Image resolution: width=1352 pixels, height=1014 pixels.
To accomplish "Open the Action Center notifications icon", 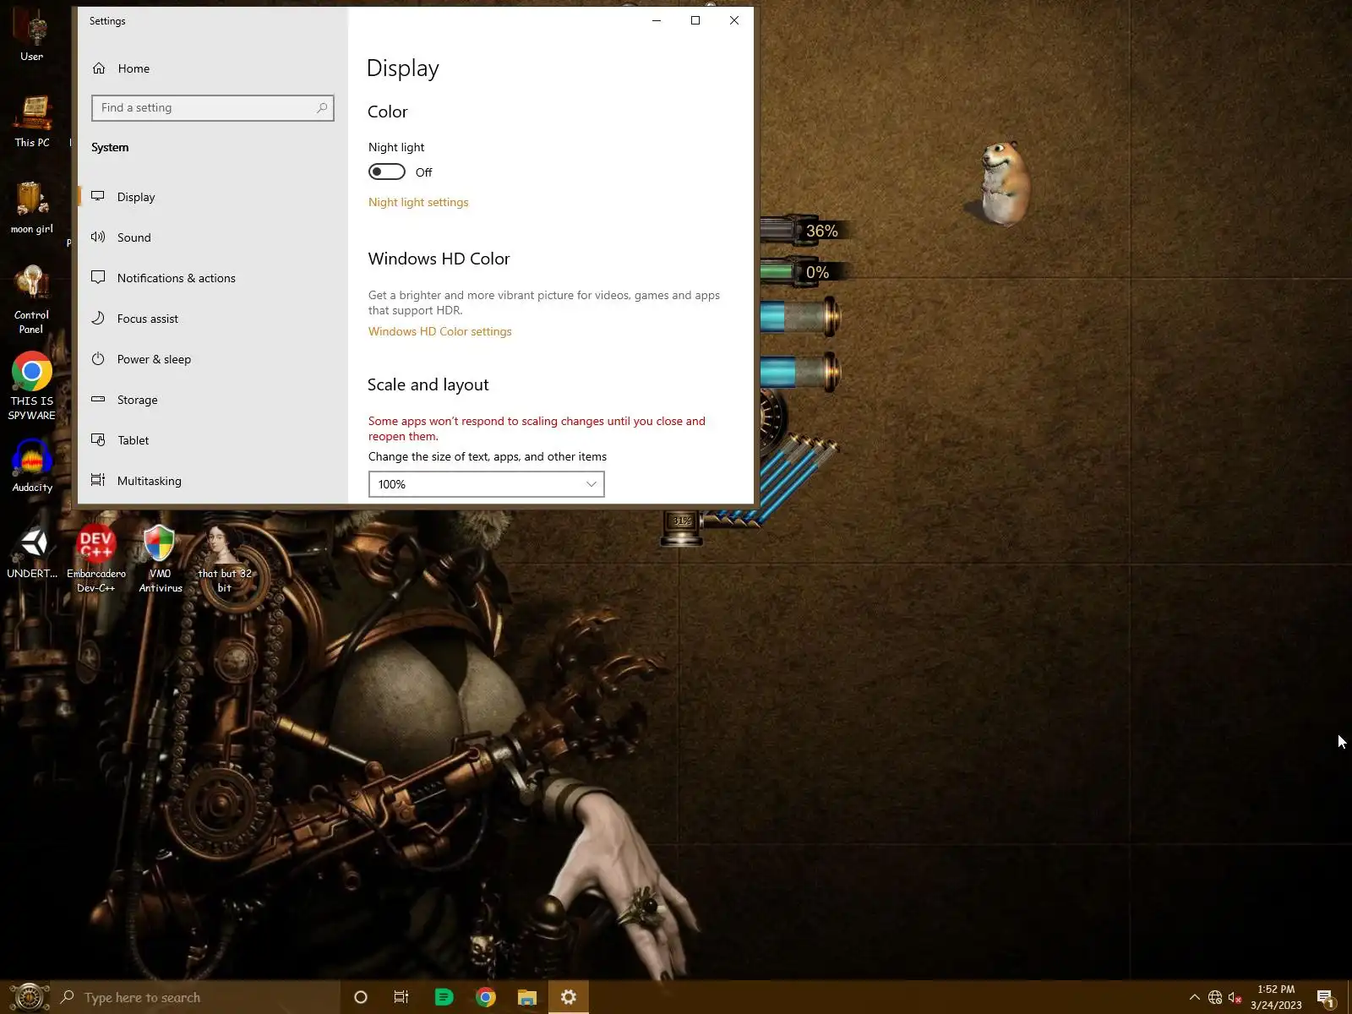I will (1325, 998).
